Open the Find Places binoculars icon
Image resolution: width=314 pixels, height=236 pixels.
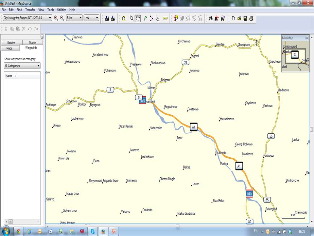pos(211,18)
